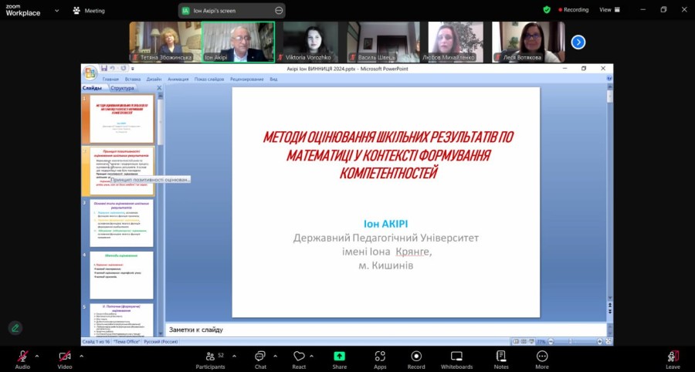Screen dimensions: 695x372
Task: Open the Анимация ribbon tab
Action: [x=178, y=79]
